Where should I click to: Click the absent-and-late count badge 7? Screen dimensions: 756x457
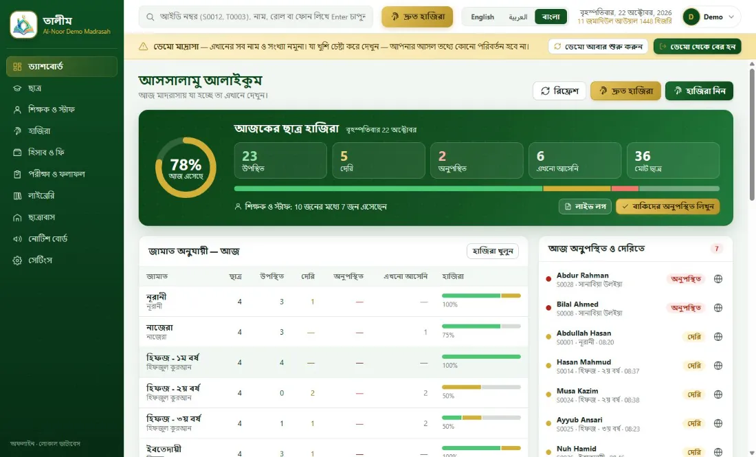click(716, 249)
